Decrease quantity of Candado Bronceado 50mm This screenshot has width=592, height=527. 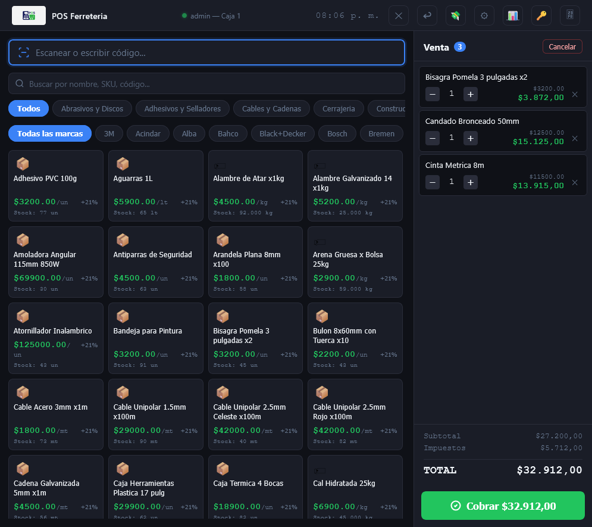click(433, 138)
